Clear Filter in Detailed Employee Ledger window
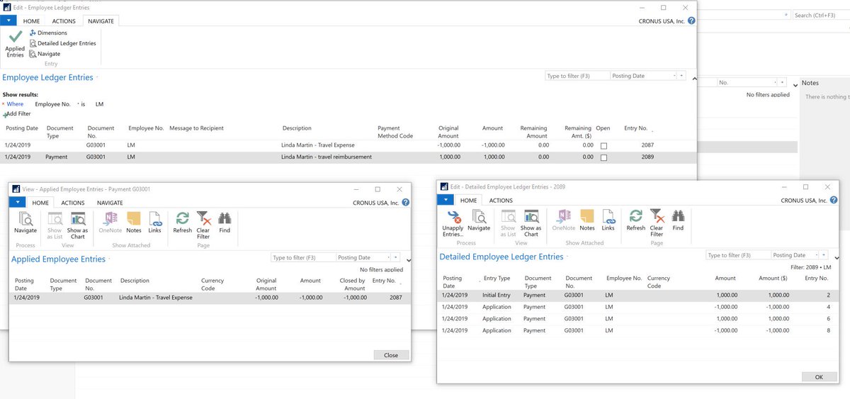 (x=657, y=222)
